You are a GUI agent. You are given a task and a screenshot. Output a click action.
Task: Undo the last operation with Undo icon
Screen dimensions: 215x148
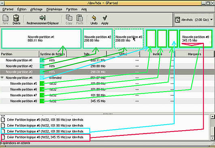point(94,18)
